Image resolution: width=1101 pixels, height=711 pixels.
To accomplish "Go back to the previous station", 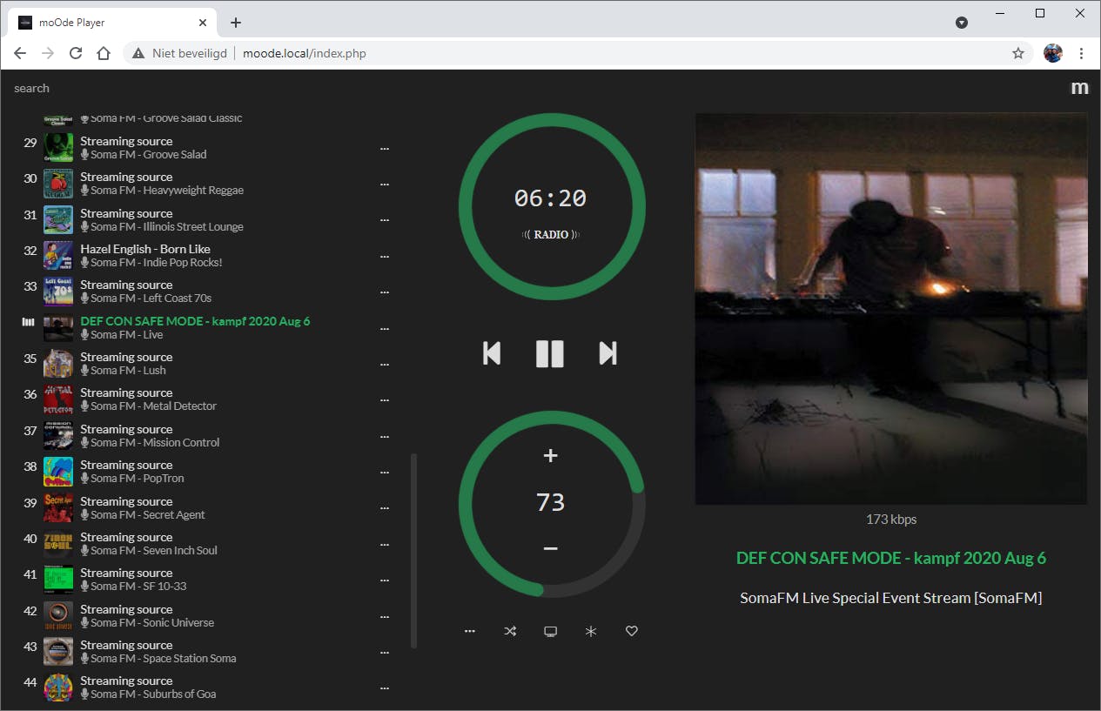I will (x=492, y=353).
